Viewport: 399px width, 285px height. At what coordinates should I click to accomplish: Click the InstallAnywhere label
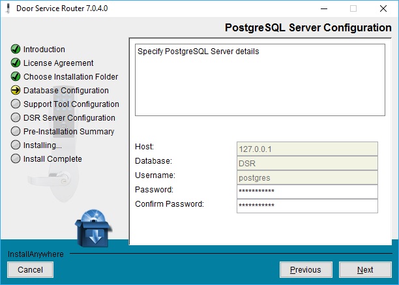pyautogui.click(x=36, y=254)
